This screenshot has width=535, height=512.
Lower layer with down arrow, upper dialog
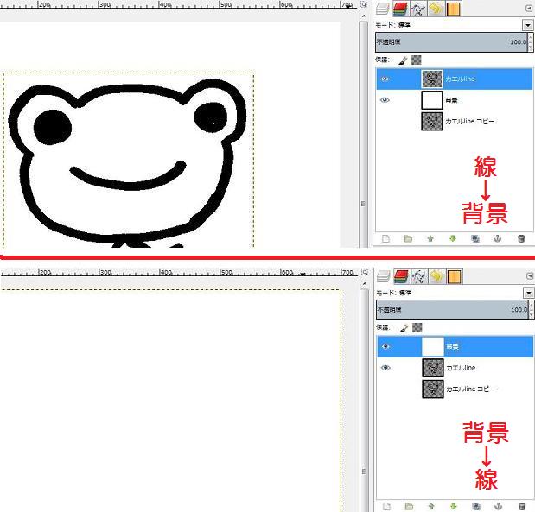(453, 238)
